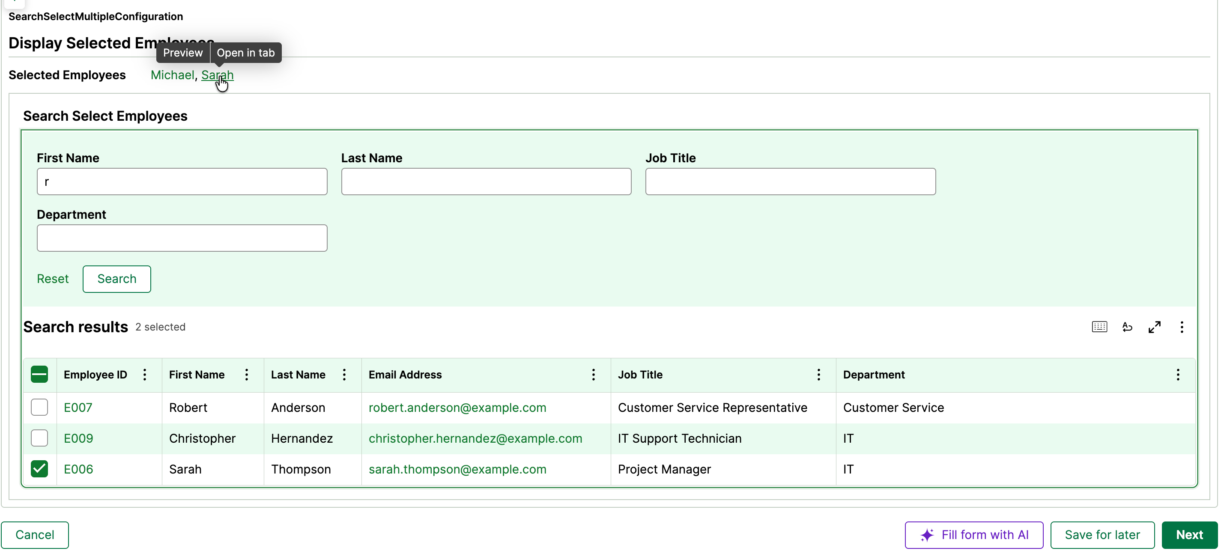
Task: Open Email Address column options menu
Action: tap(593, 375)
